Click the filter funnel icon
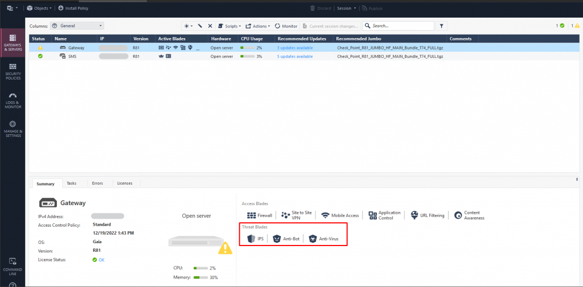The image size is (583, 287). point(442,26)
